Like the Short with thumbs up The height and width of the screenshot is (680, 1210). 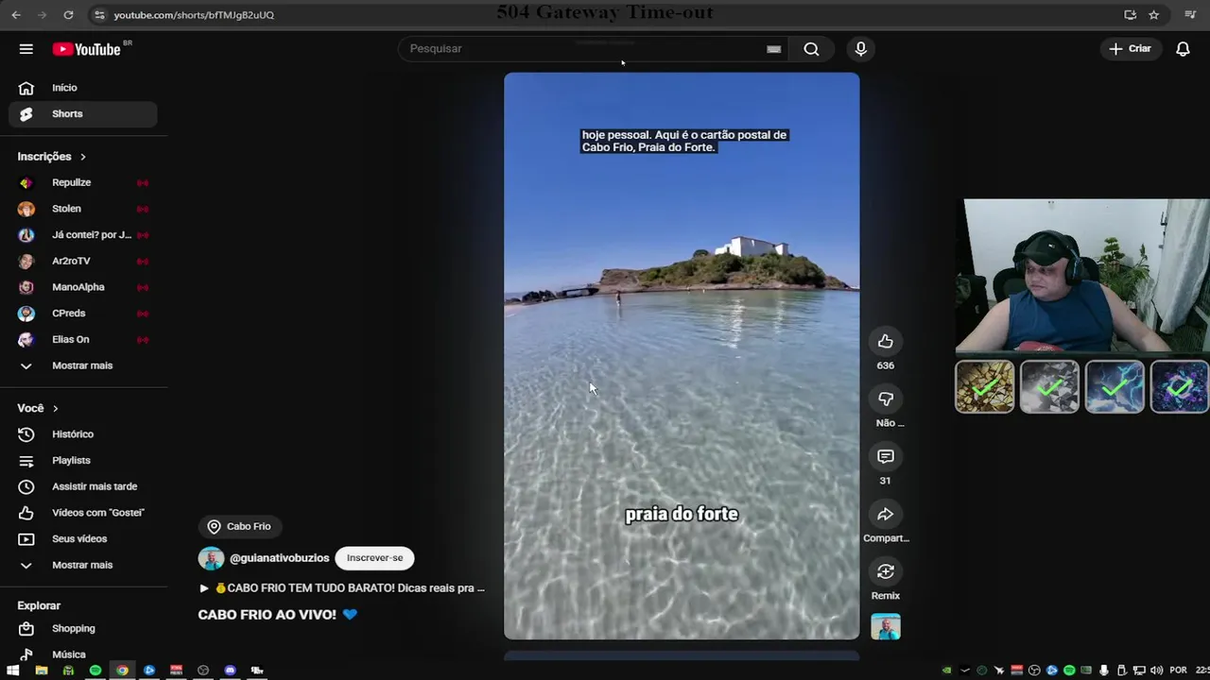click(x=885, y=341)
